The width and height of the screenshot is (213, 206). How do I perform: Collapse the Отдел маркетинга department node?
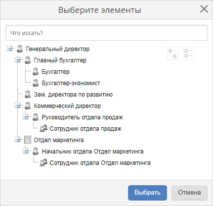click(17, 140)
